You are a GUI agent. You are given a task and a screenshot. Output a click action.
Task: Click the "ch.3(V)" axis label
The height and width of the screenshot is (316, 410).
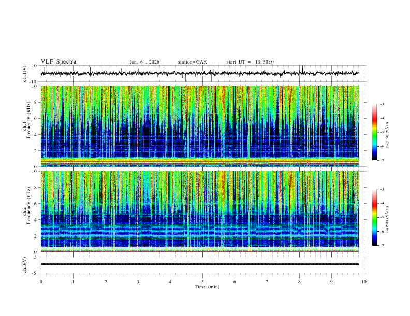click(25, 265)
